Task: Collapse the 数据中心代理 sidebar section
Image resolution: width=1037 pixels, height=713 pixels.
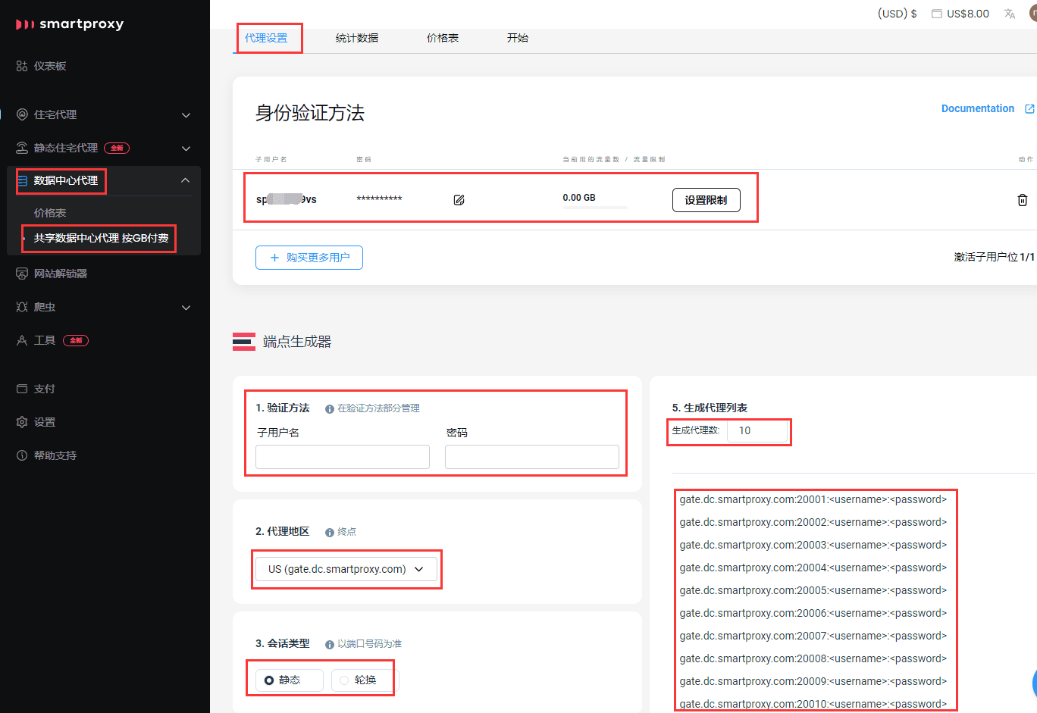Action: click(186, 180)
